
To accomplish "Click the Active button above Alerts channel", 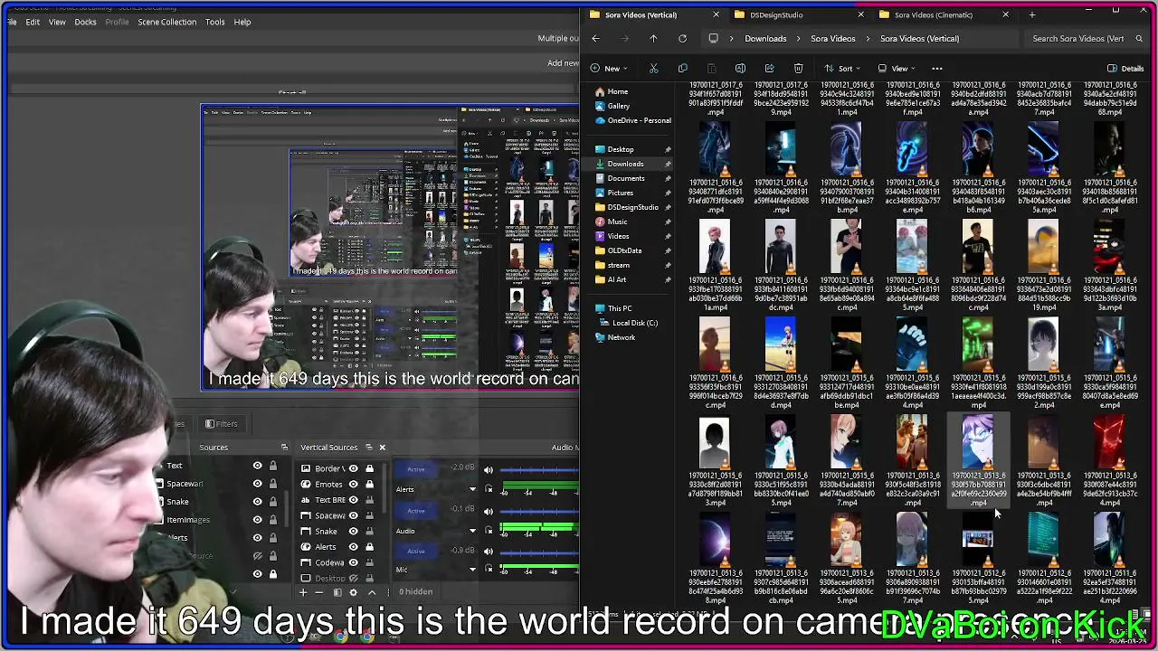I will [x=416, y=469].
